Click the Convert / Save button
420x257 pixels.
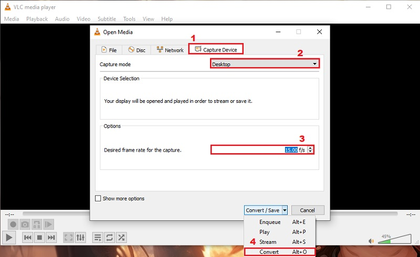[x=263, y=210]
